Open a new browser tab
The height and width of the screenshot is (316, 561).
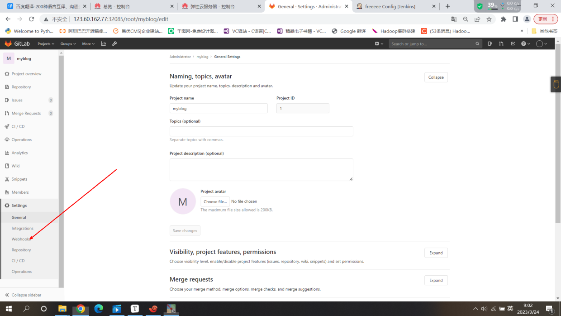coord(448,6)
